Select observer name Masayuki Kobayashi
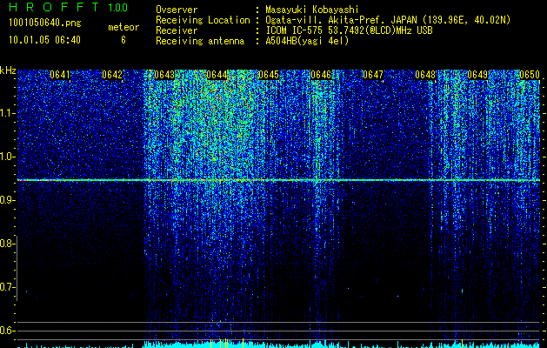Image resolution: width=547 pixels, height=348 pixels. point(312,10)
